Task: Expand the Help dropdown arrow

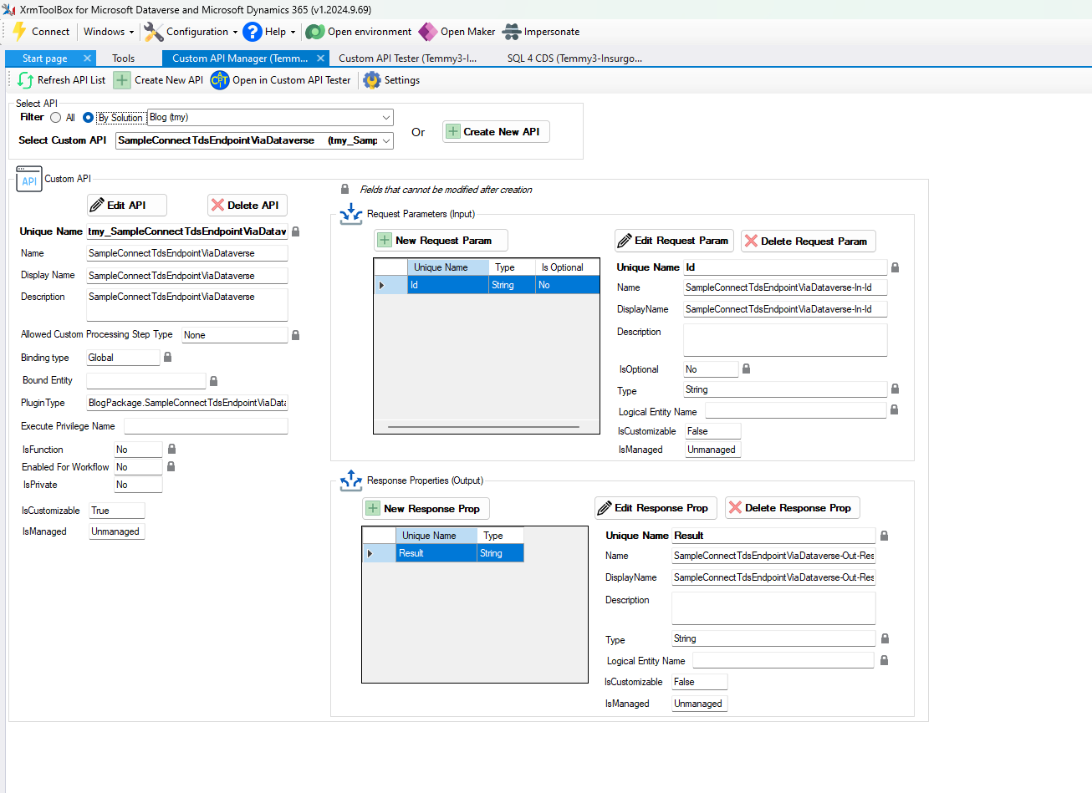Action: (293, 33)
